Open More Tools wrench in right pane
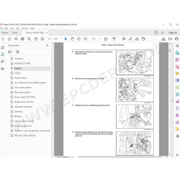 [177, 136]
